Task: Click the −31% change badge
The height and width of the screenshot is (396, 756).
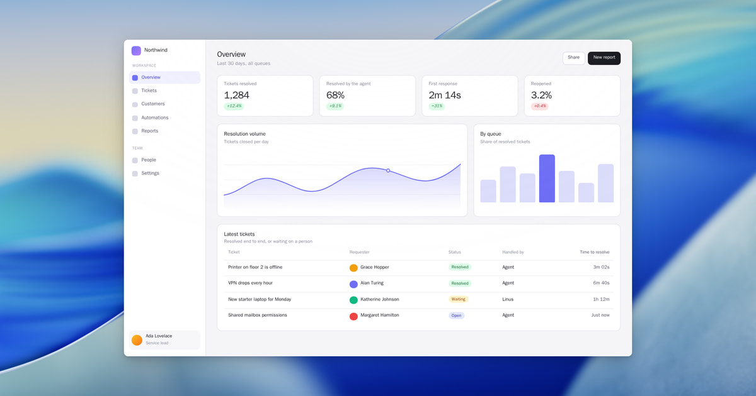Action: coord(437,106)
